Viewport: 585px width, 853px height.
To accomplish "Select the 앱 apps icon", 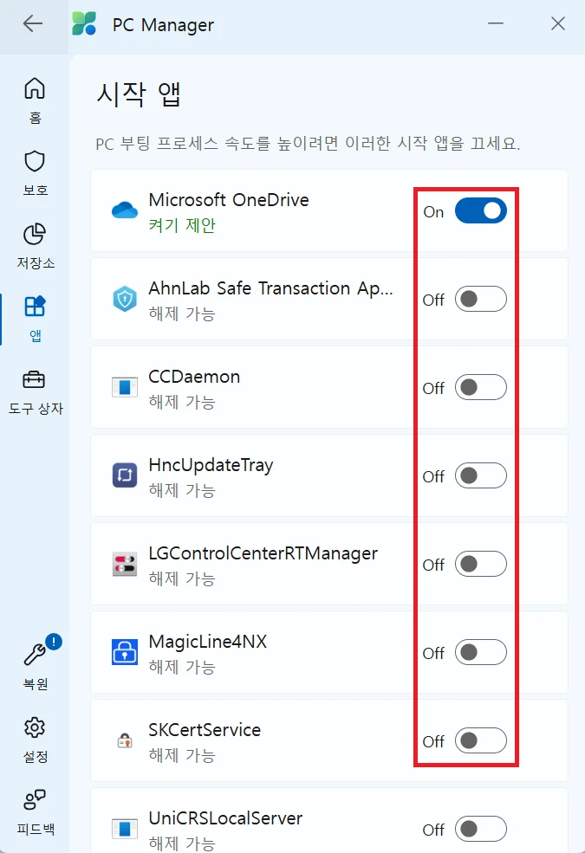I will click(35, 307).
